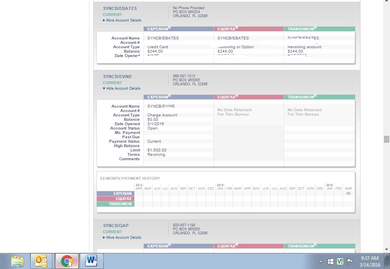Click Experian $244.00 balance for SYNCB/EBATES
Image resolution: width=390 pixels, height=269 pixels.
[155, 51]
